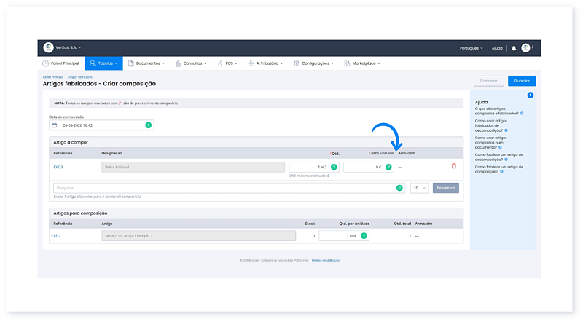Open the results-per-page dropdown showing 10
The image size is (583, 322).
coord(420,188)
